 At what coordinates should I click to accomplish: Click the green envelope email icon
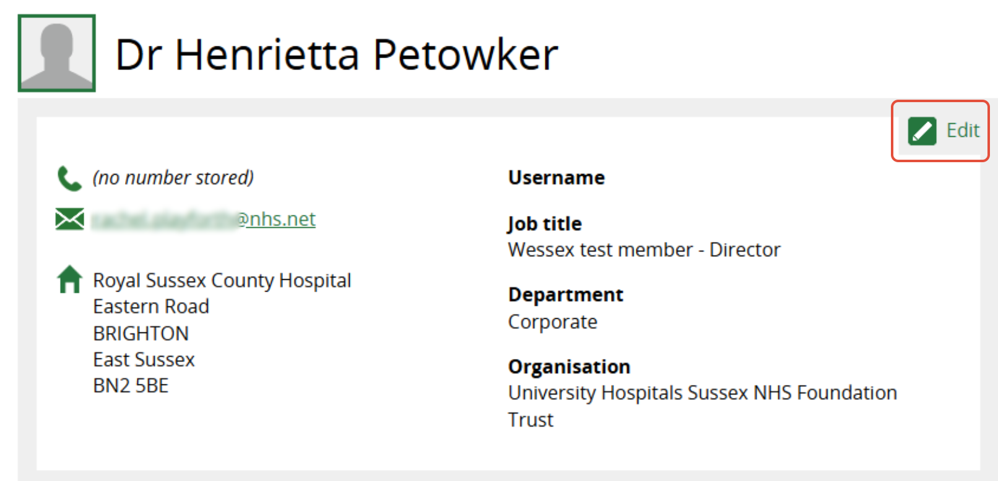(x=69, y=219)
